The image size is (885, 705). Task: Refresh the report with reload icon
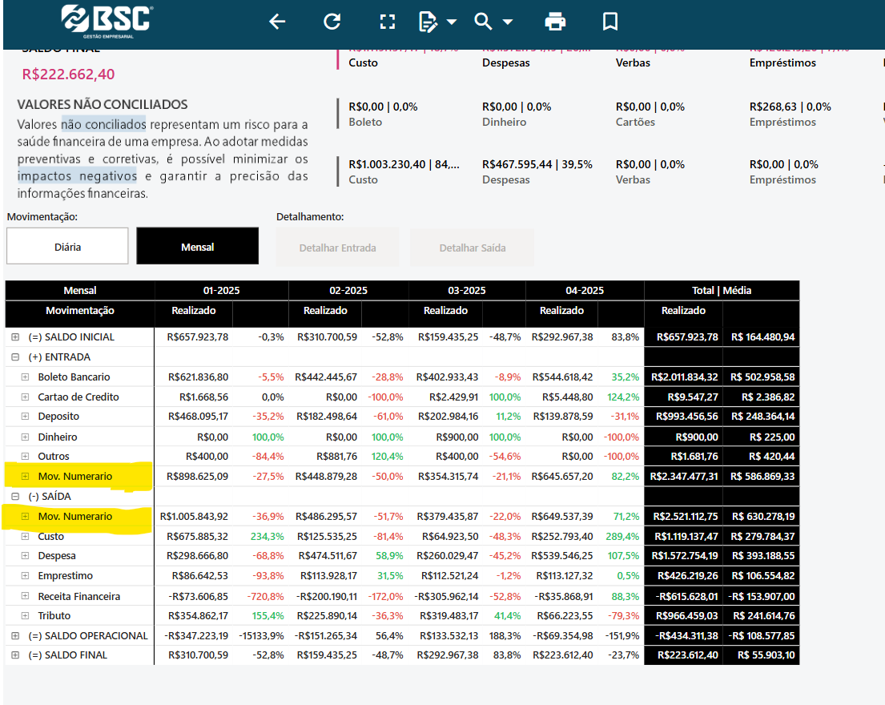(x=332, y=22)
